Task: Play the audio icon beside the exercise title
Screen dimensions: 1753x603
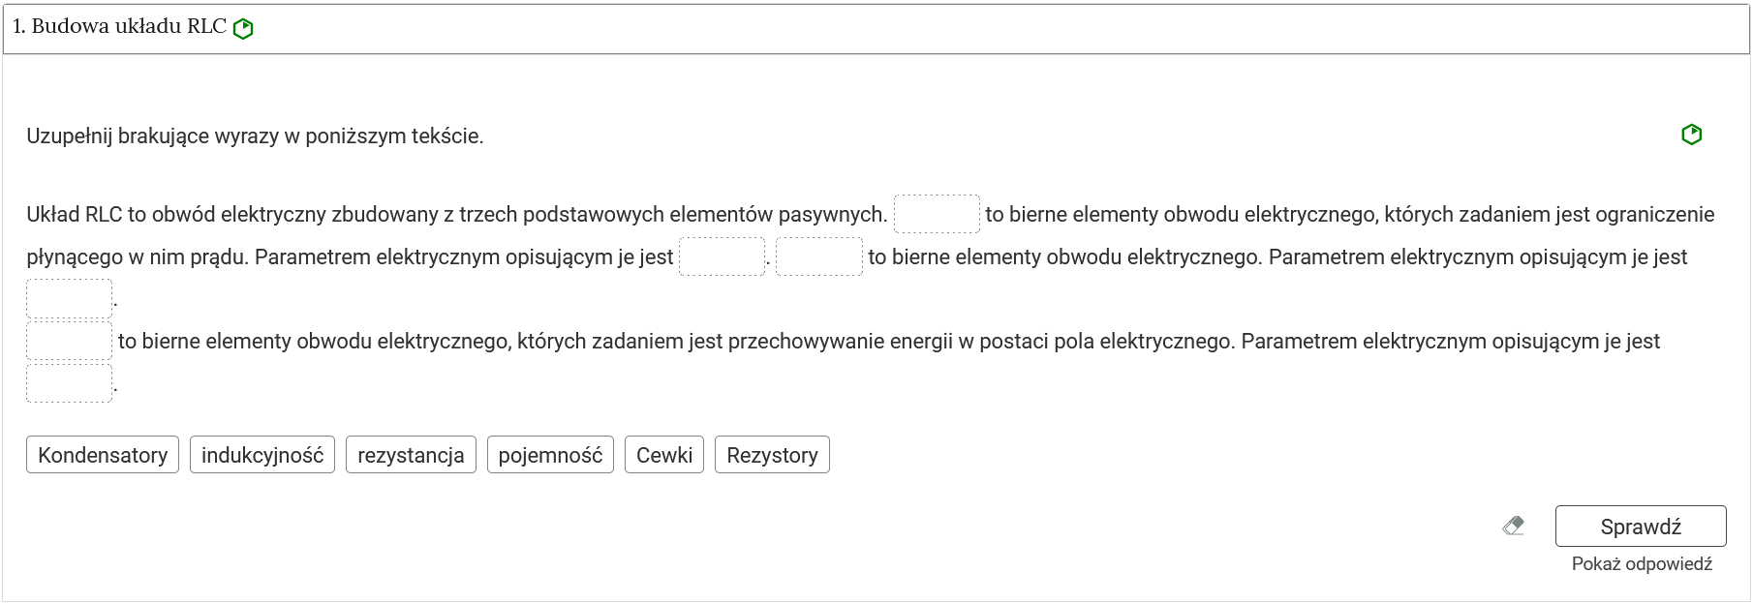Action: [x=242, y=28]
